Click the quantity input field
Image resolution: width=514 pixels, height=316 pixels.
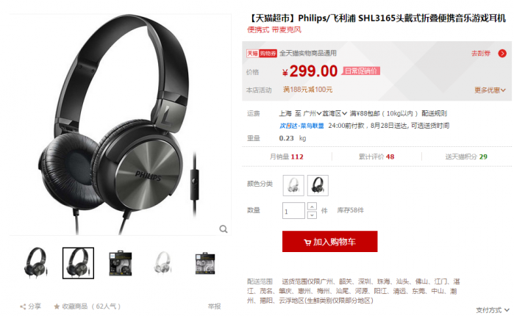coord(293,211)
